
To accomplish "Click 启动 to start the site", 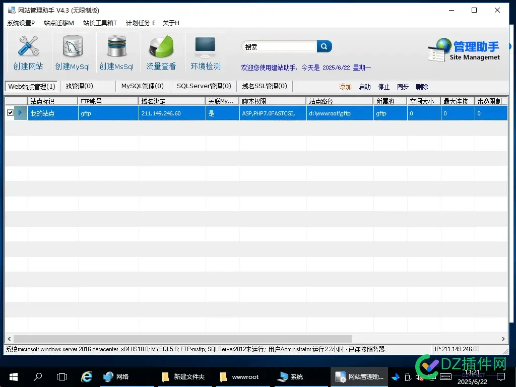I will point(365,87).
